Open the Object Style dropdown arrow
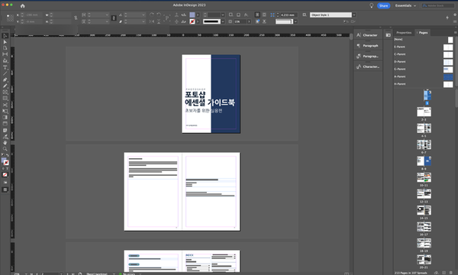 click(x=354, y=15)
